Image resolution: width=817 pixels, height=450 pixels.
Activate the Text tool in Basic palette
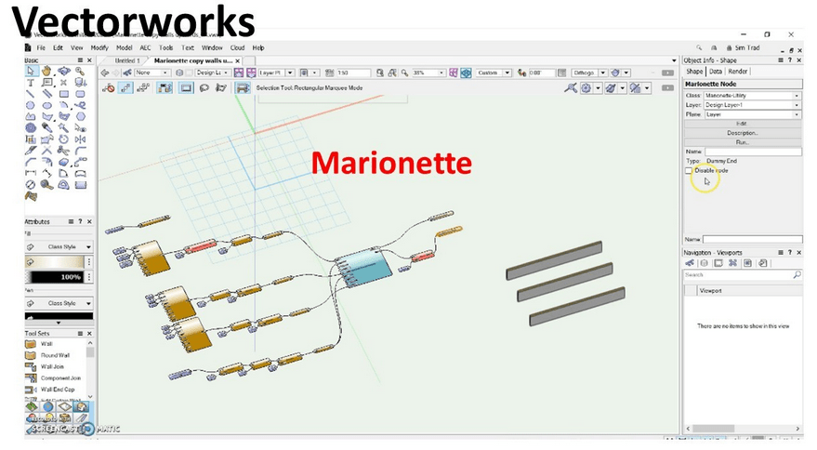(31, 82)
